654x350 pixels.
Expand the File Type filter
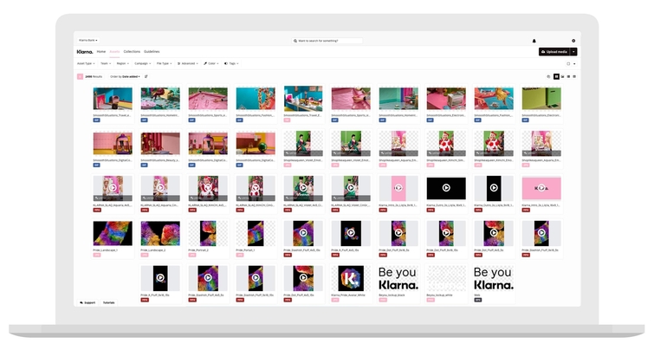pos(164,64)
